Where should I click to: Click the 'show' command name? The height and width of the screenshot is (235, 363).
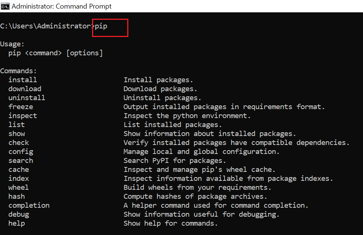[x=17, y=134]
